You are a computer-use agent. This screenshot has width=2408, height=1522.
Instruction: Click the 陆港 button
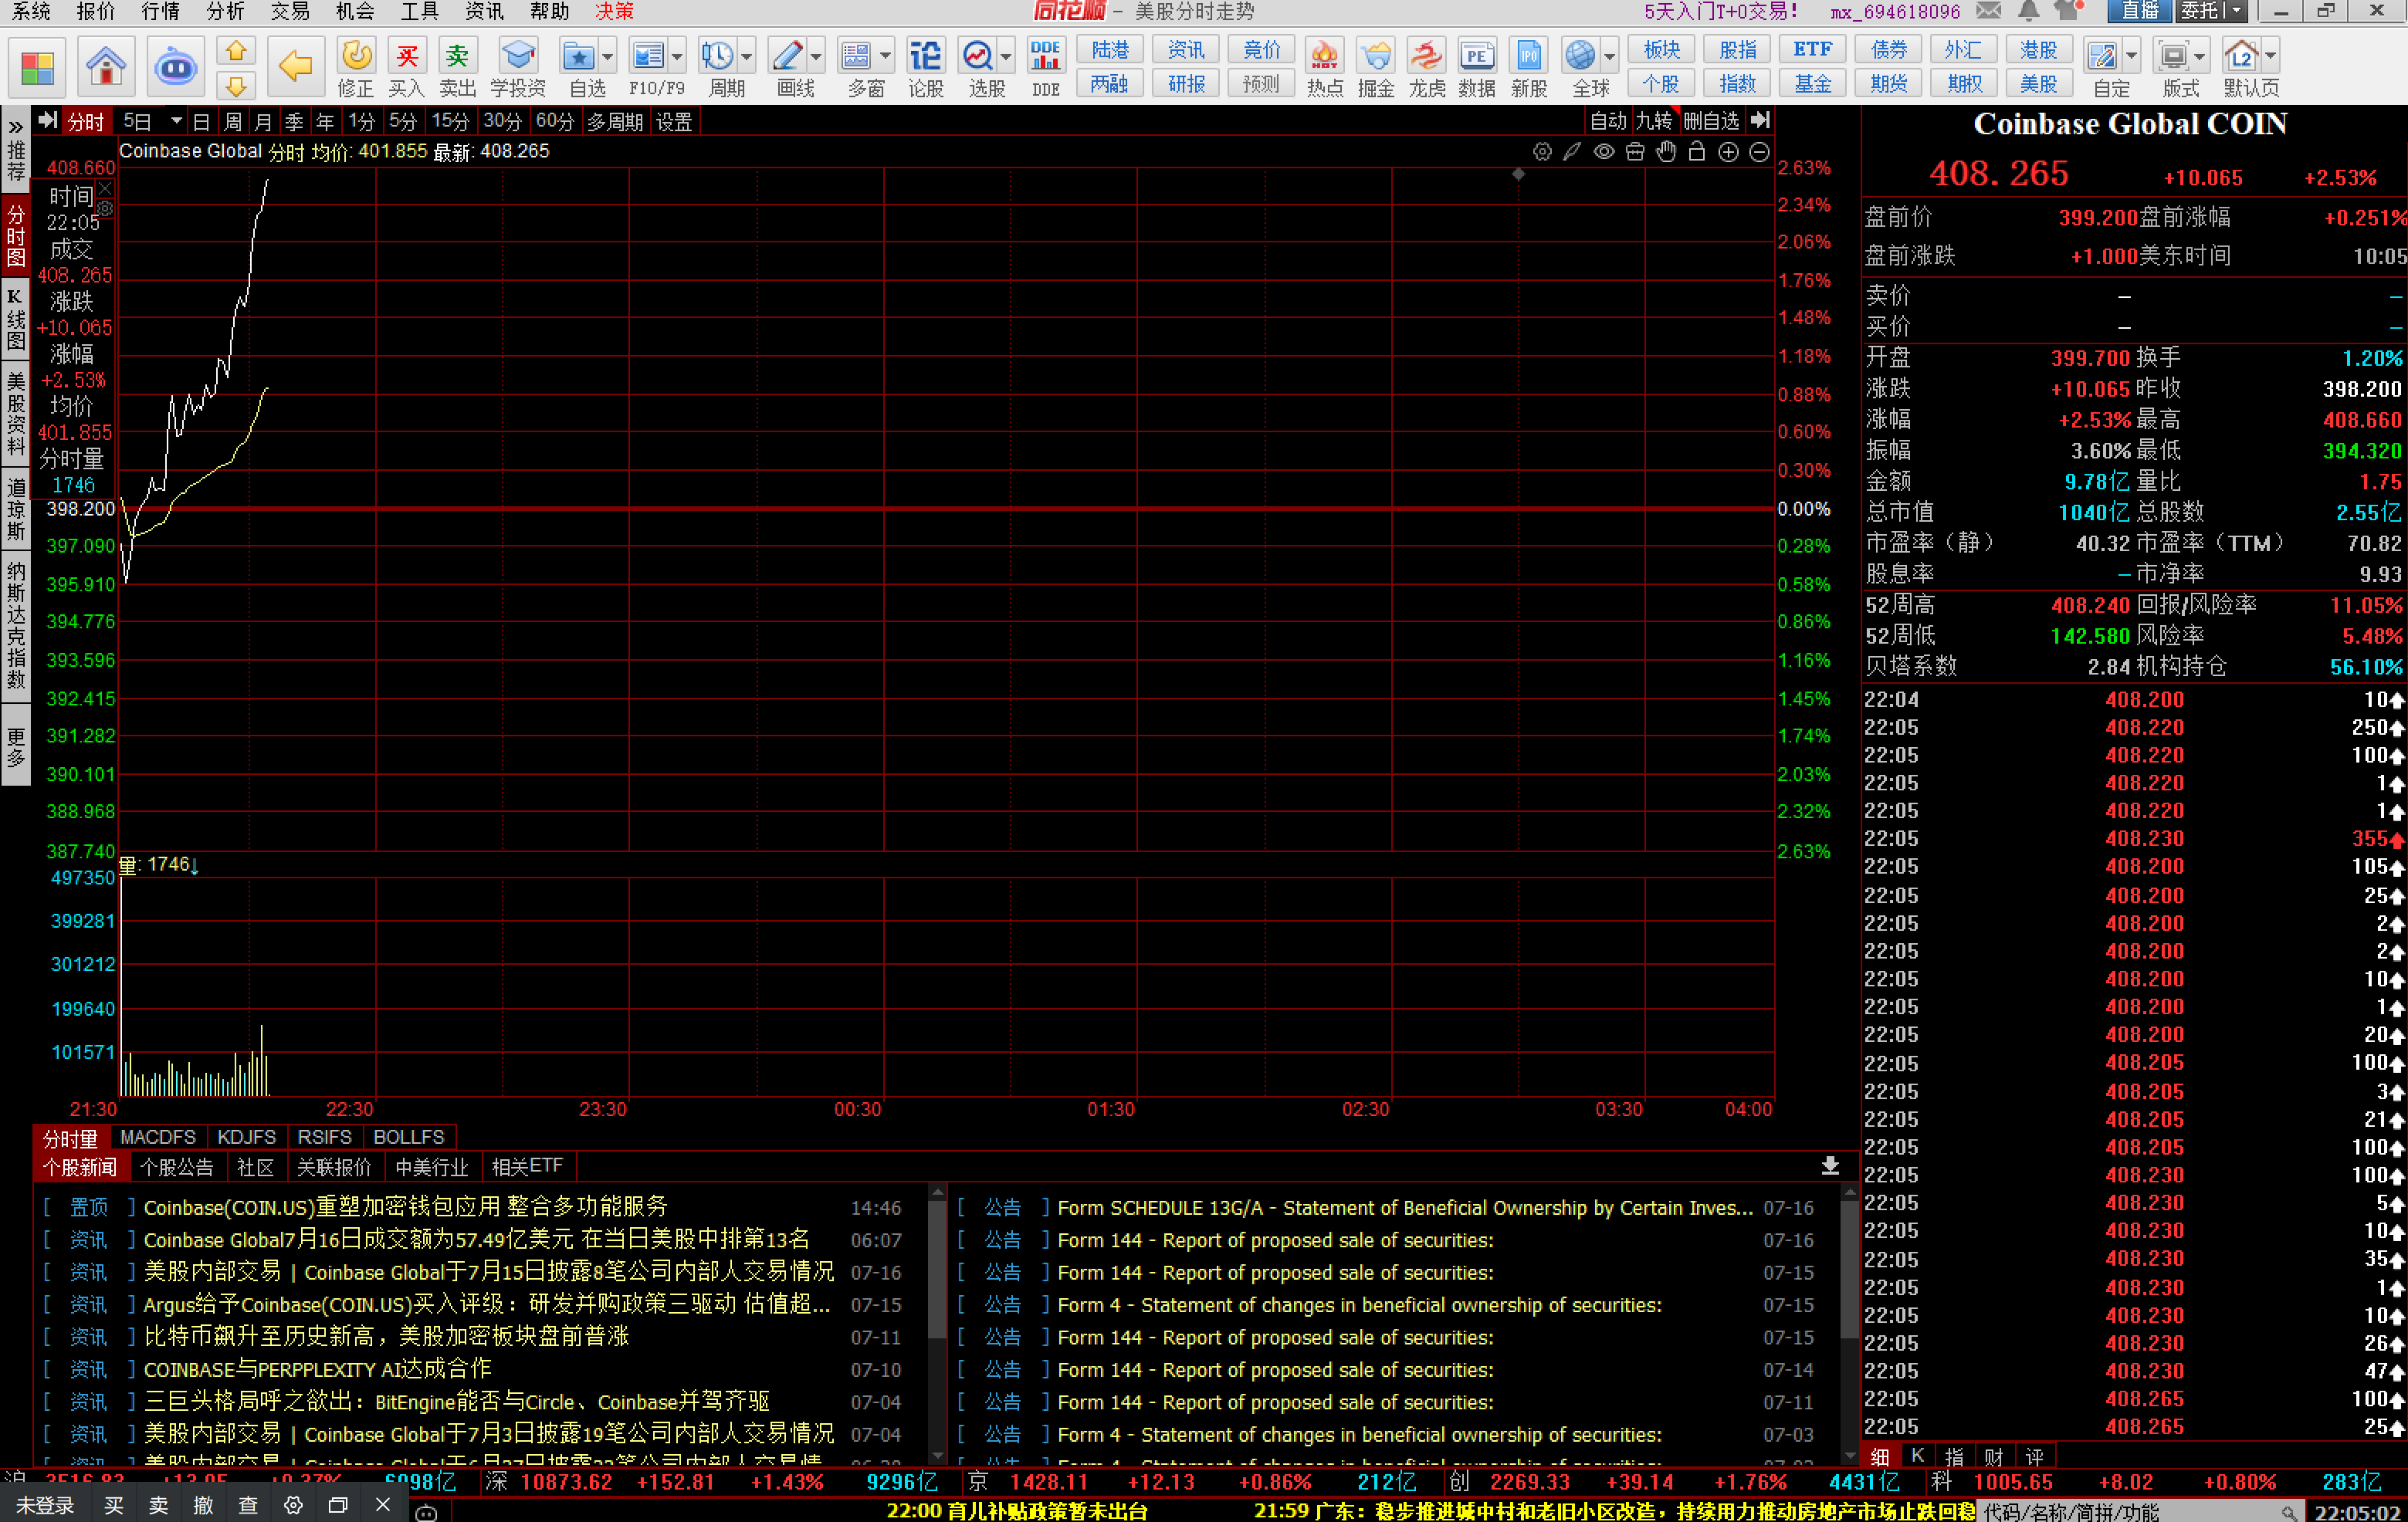click(x=1110, y=50)
